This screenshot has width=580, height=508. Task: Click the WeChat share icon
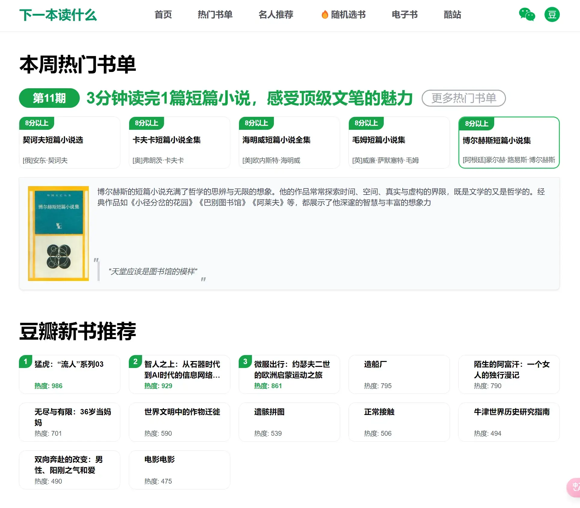tap(526, 15)
